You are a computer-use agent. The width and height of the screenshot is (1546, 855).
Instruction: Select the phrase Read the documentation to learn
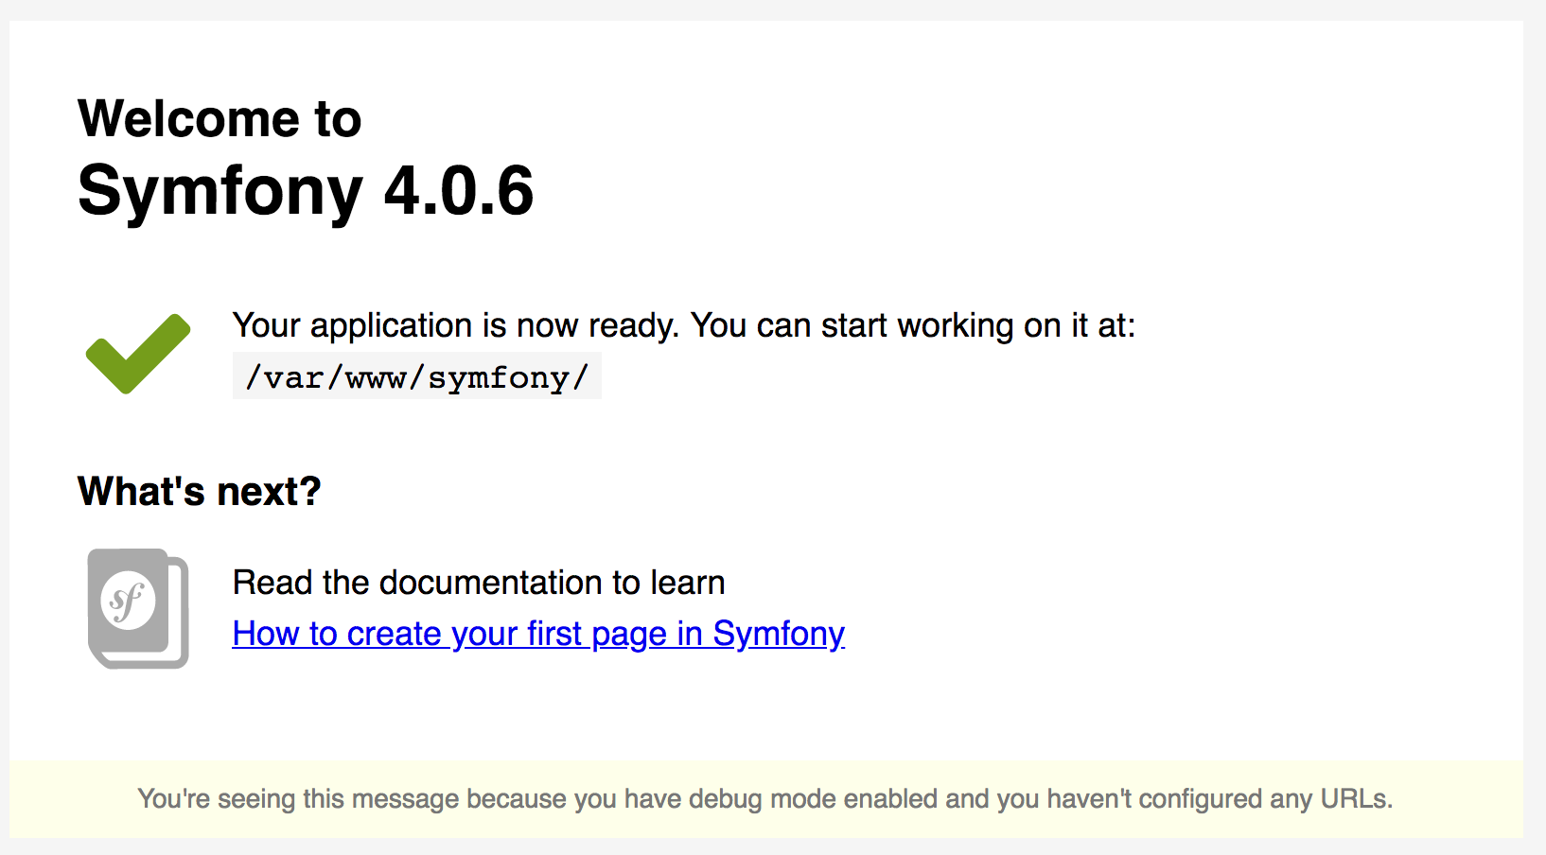479,583
